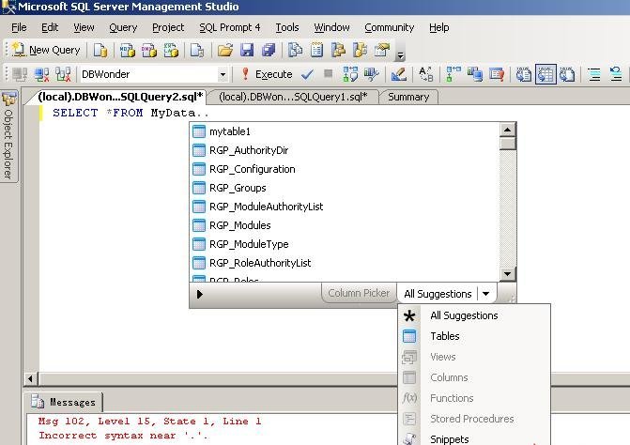Select RGP_AuthorityDir suggestion
Image resolution: width=630 pixels, height=445 pixels.
coord(345,150)
